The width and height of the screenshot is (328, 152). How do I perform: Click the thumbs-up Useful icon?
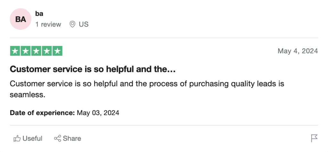[x=17, y=139]
